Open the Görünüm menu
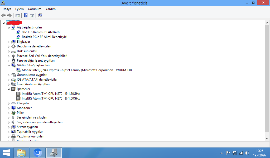Image resolution: width=270 pixels, height=158 pixels. click(x=35, y=9)
